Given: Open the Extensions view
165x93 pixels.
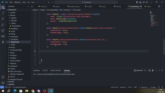Looking at the screenshot, I should click(x=3, y=30).
